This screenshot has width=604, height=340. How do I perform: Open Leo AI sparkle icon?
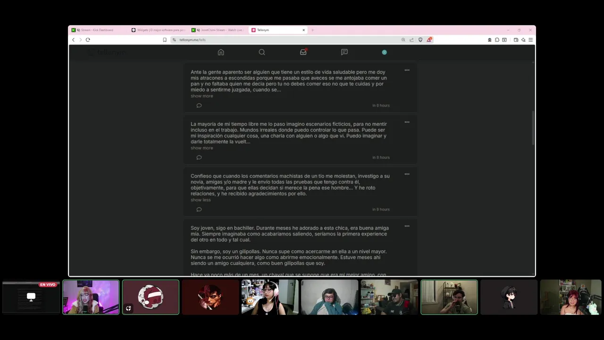[x=523, y=40]
